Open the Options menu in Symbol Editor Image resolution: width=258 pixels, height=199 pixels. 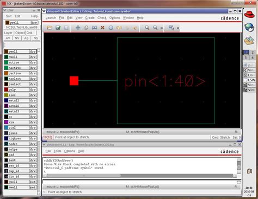pos(115,18)
